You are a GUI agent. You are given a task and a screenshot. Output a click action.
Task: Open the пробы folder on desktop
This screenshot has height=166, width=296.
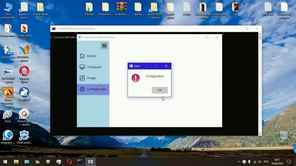point(138,9)
